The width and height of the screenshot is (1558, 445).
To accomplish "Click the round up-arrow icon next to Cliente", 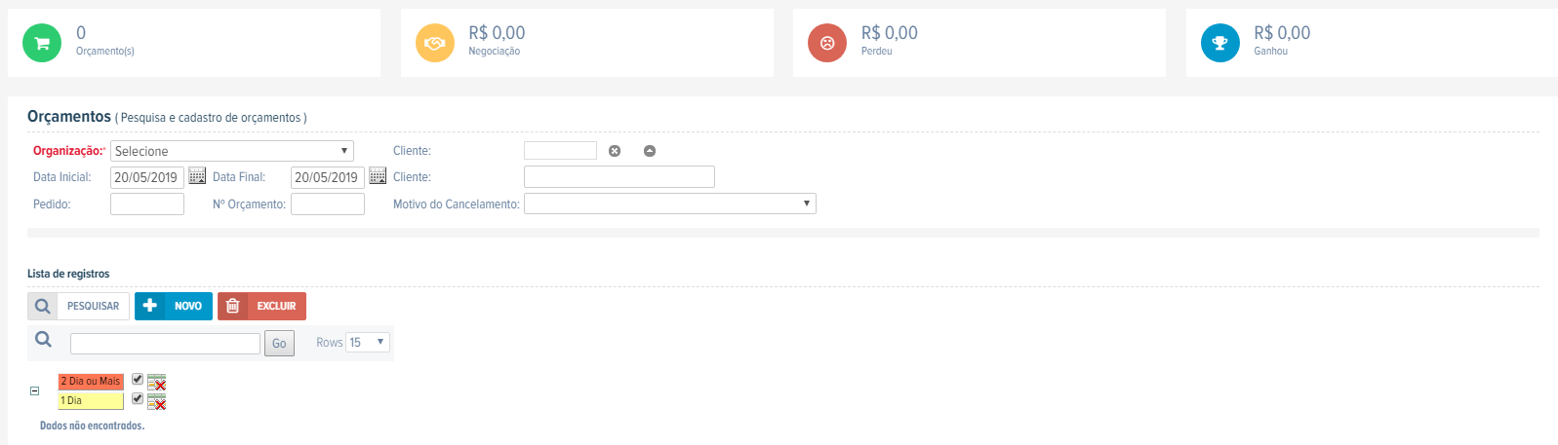I will coord(650,151).
